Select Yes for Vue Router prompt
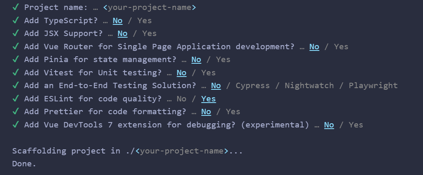 point(341,47)
